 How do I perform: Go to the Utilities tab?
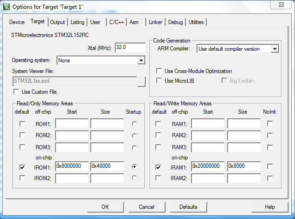(x=196, y=22)
